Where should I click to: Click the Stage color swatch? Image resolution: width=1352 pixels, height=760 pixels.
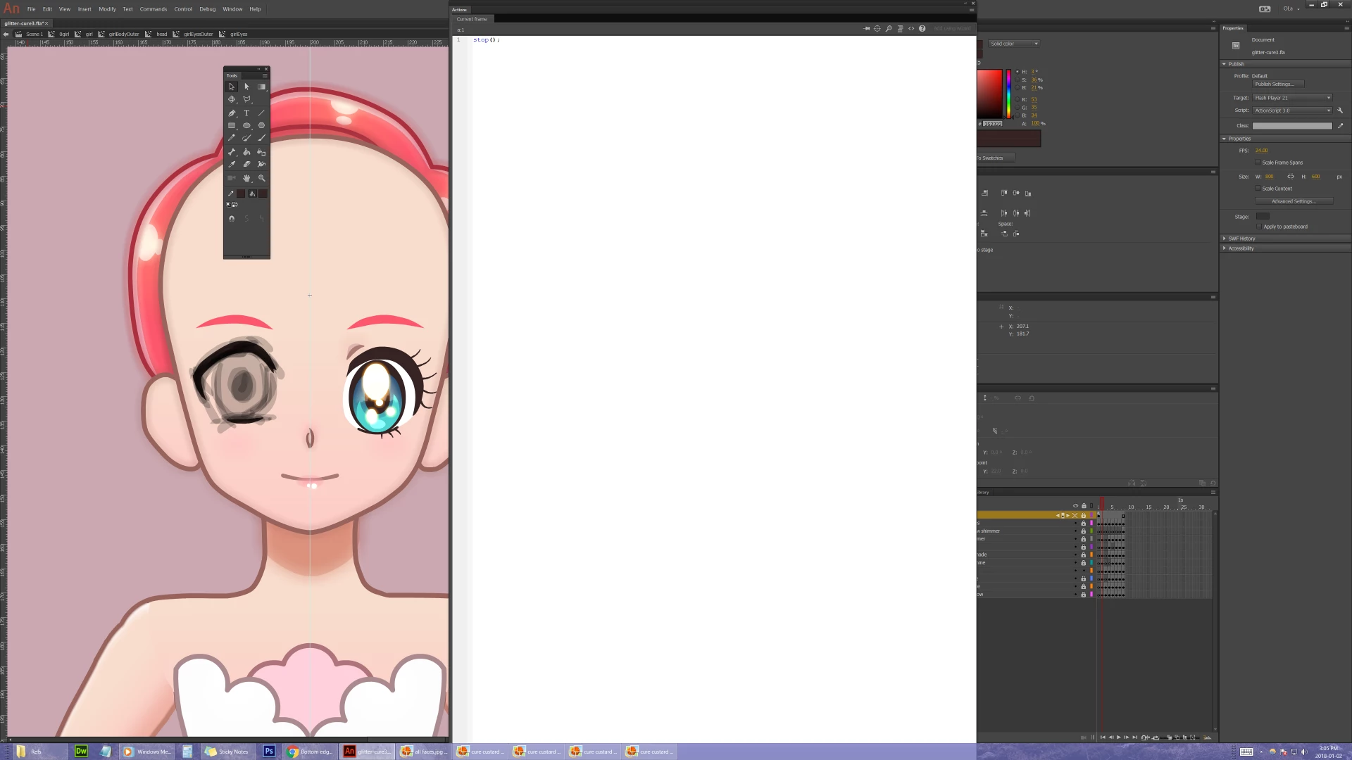point(1263,217)
